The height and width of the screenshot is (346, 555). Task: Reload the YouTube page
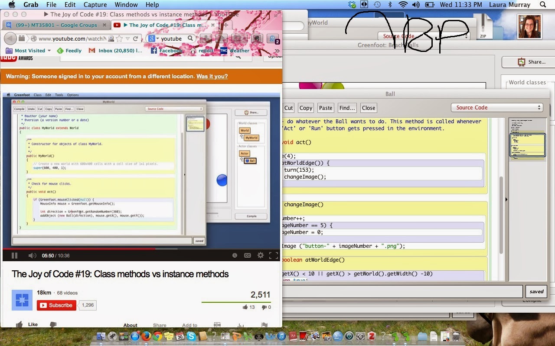pos(135,38)
